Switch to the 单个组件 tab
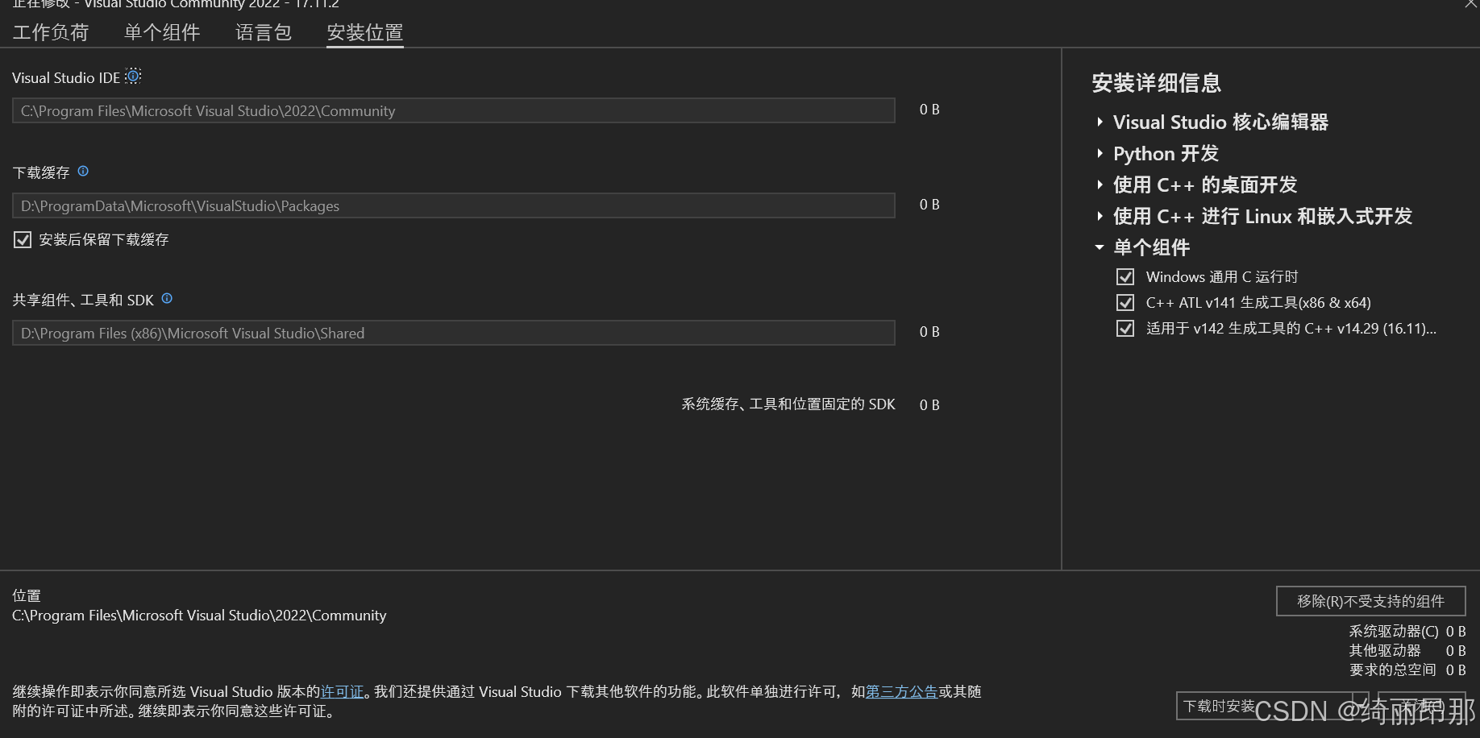Image resolution: width=1480 pixels, height=738 pixels. 162,32
